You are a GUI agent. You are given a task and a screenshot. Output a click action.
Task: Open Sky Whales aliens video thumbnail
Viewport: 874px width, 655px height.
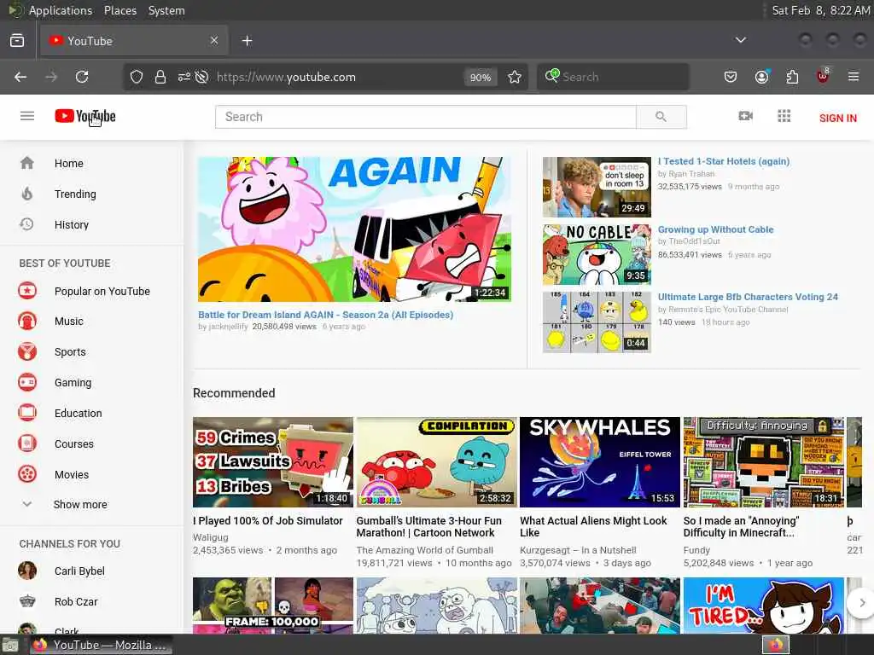[x=600, y=462]
